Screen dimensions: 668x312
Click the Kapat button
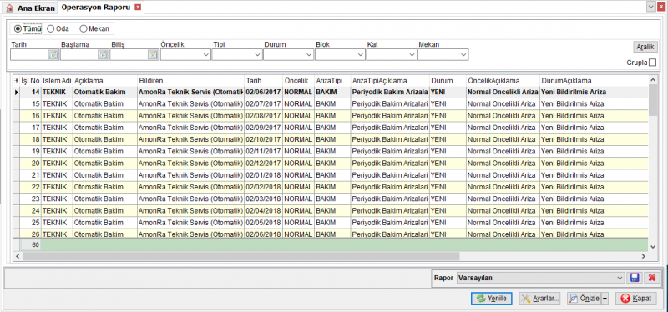(636, 299)
